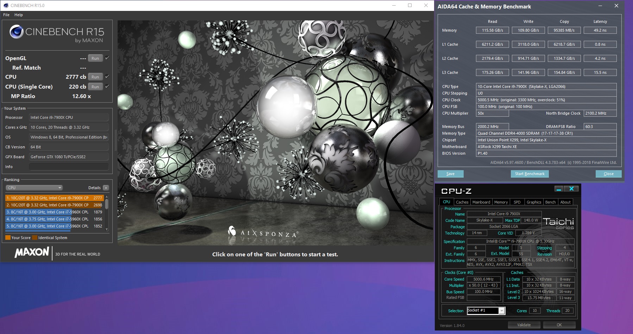Click the Memory Copy value "95385 MB/s"
Screen dimensions: 633x334
[x=564, y=30]
